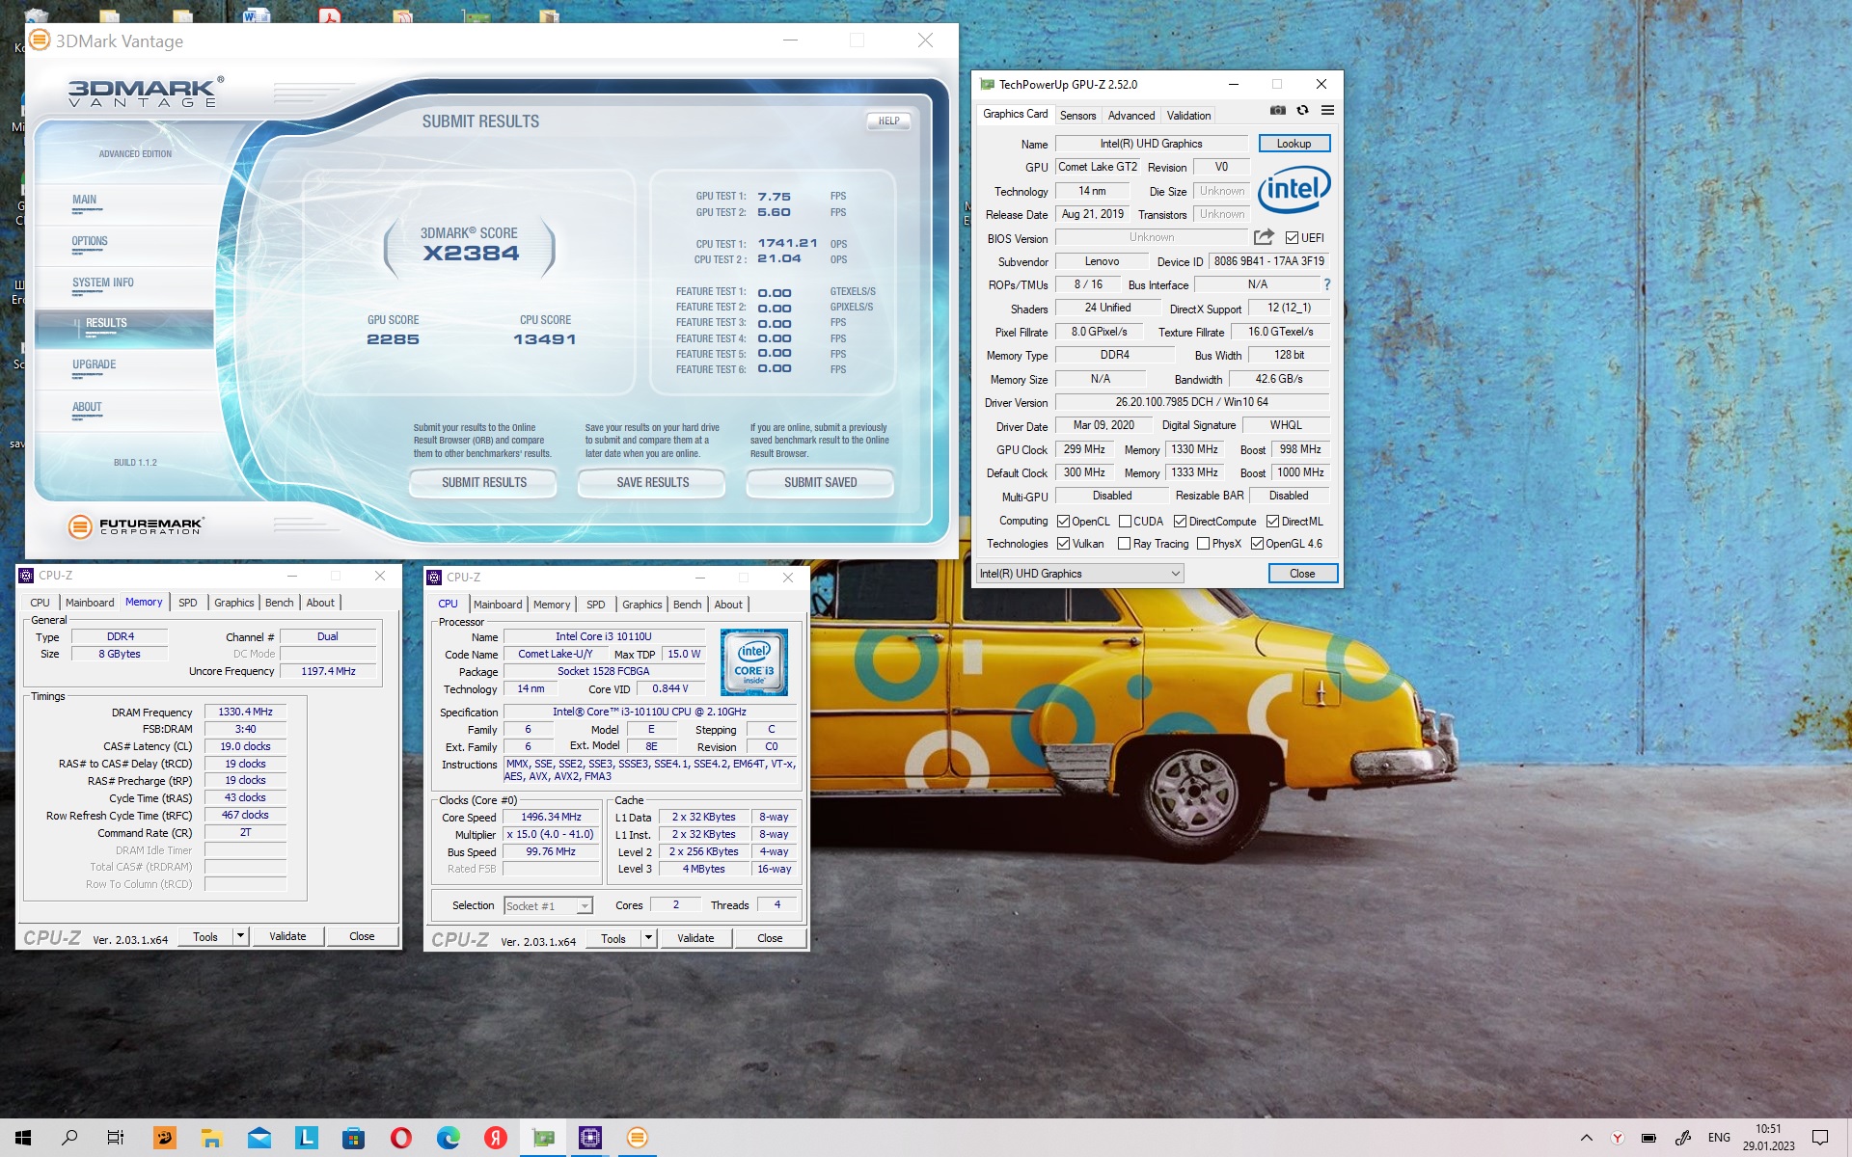This screenshot has width=1852, height=1157.
Task: Launch Opera browser from the taskbar
Action: point(400,1138)
